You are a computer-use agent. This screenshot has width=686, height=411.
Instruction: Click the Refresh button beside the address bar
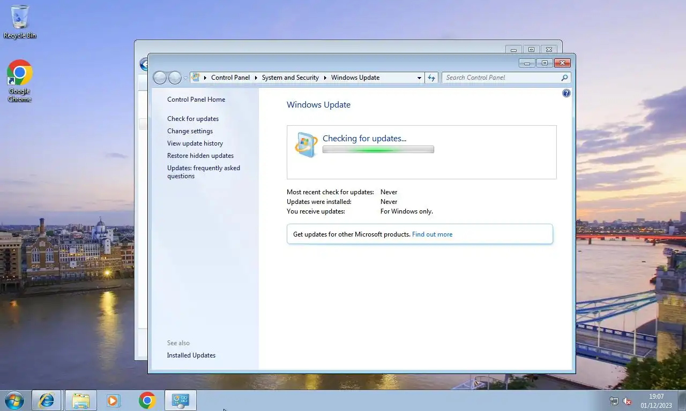coord(431,78)
